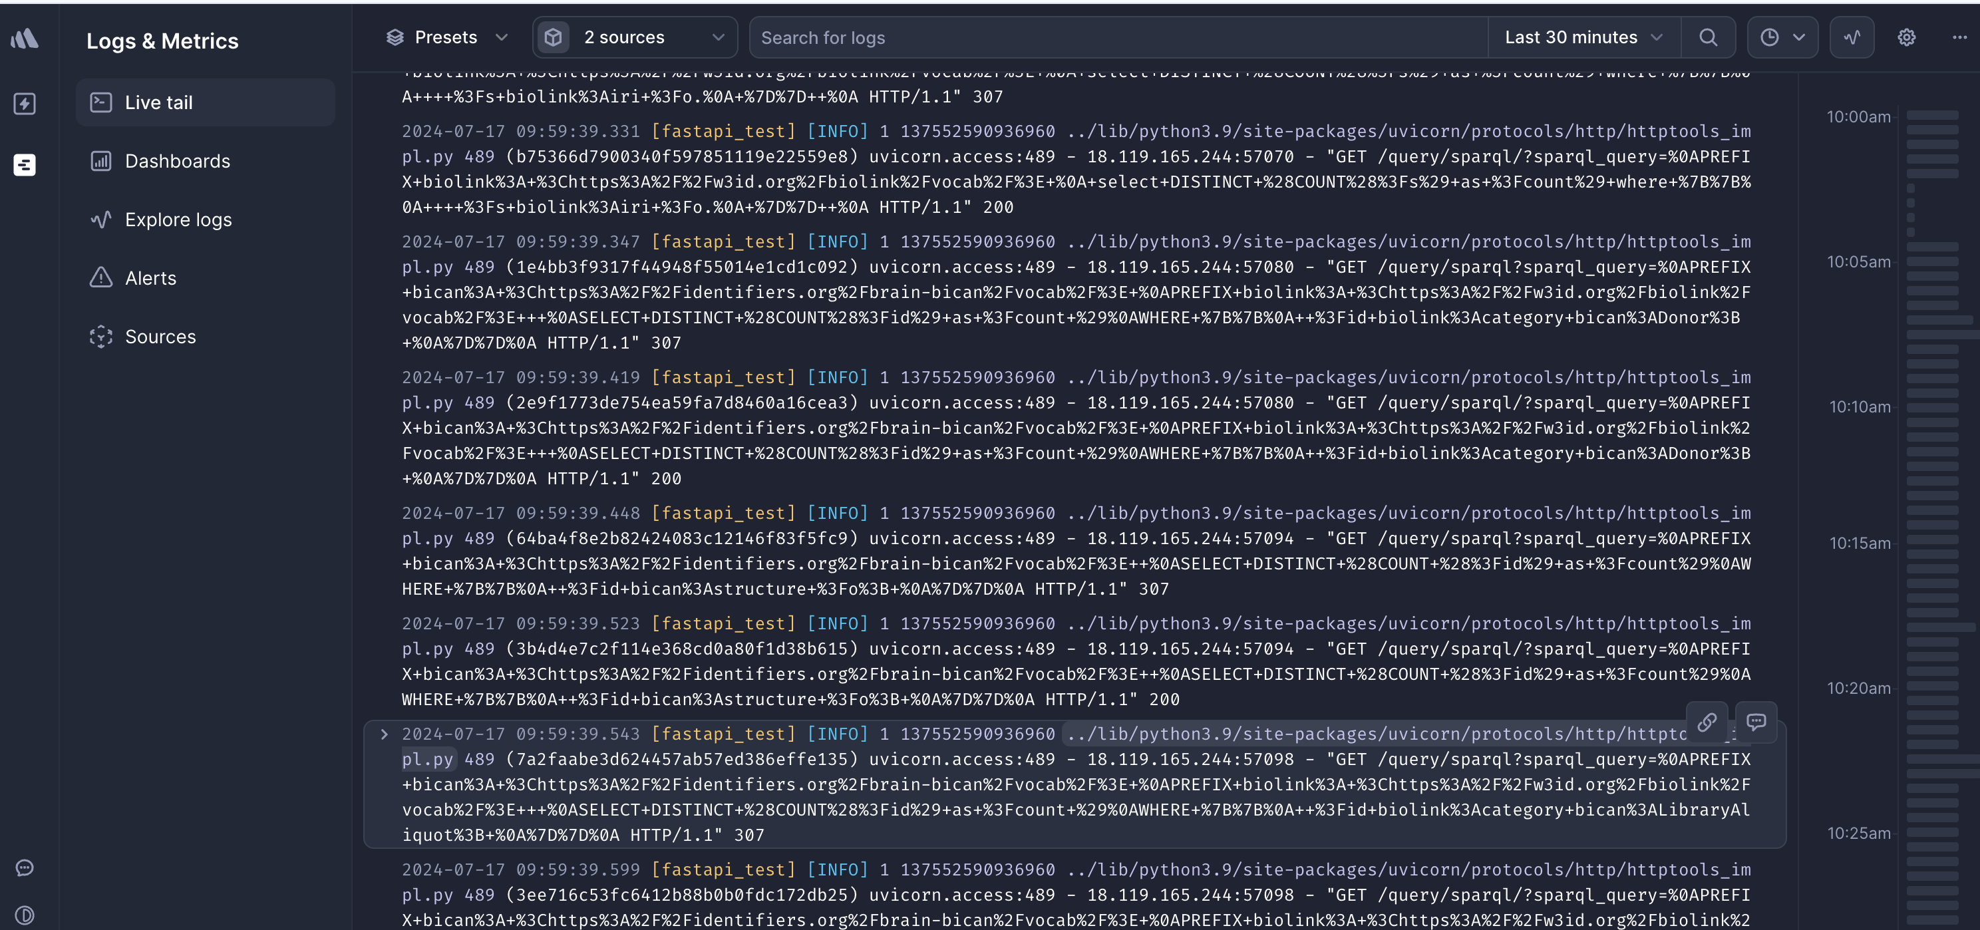Image resolution: width=1980 pixels, height=930 pixels.
Task: Click the sources cube icon
Action: (553, 38)
